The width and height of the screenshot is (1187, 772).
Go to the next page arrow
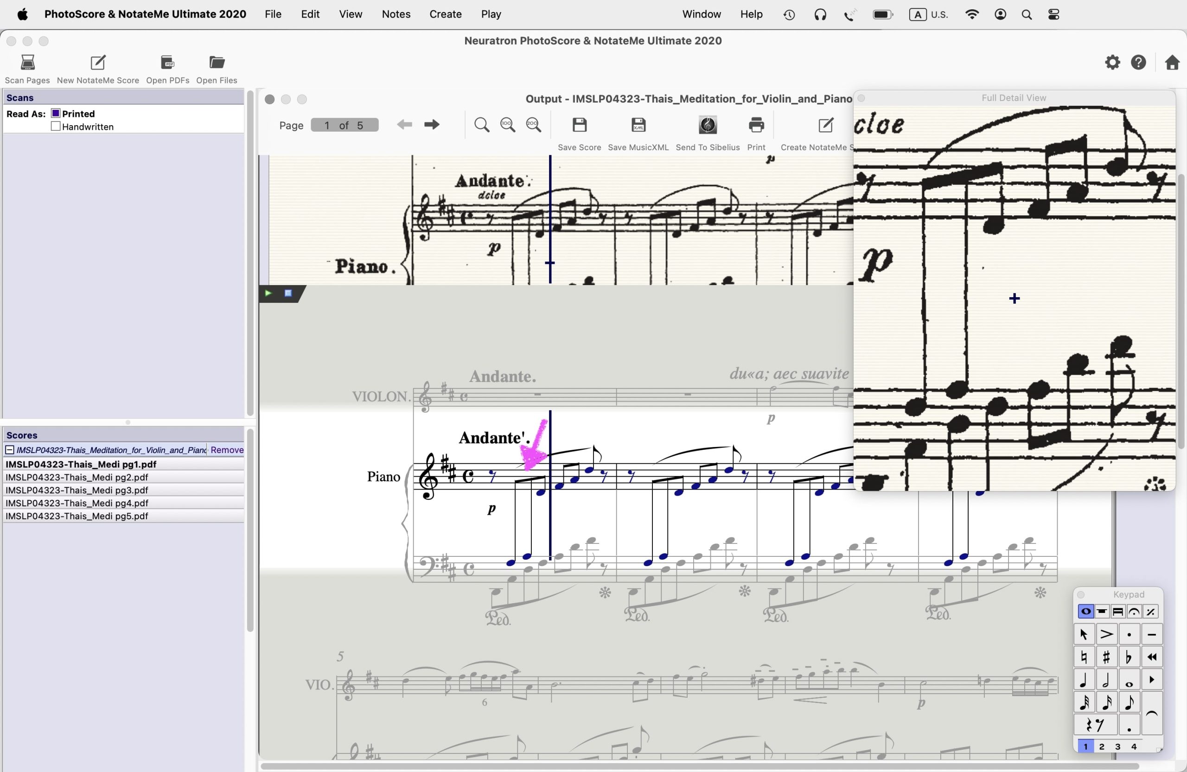point(431,125)
